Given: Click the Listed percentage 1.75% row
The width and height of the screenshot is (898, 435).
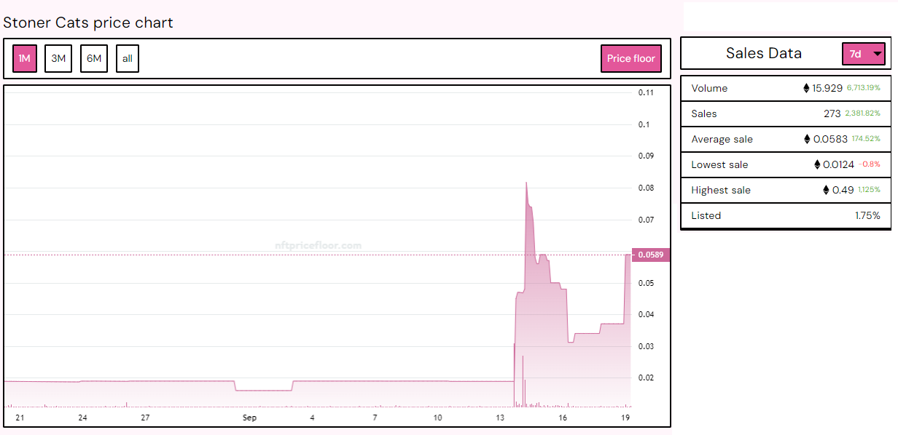Looking at the screenshot, I should click(x=786, y=215).
